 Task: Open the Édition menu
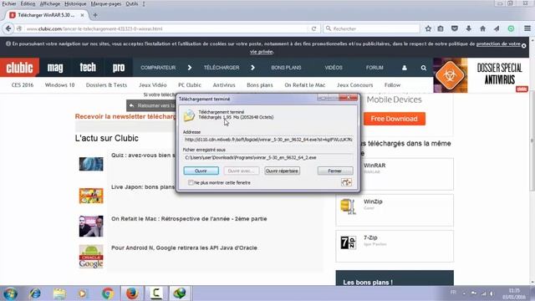click(28, 3)
